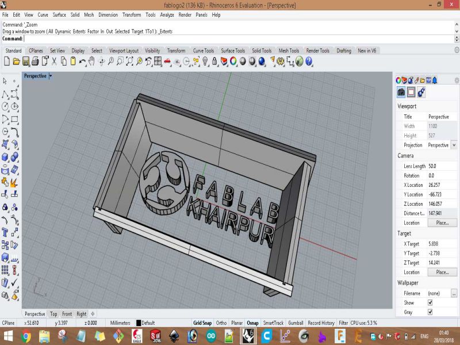Viewport: 460px width, 345px height.
Task: Click the wallpaper Filename browse button
Action: pyautogui.click(x=454, y=293)
